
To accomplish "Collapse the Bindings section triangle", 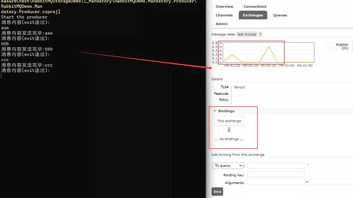I will click(x=215, y=111).
